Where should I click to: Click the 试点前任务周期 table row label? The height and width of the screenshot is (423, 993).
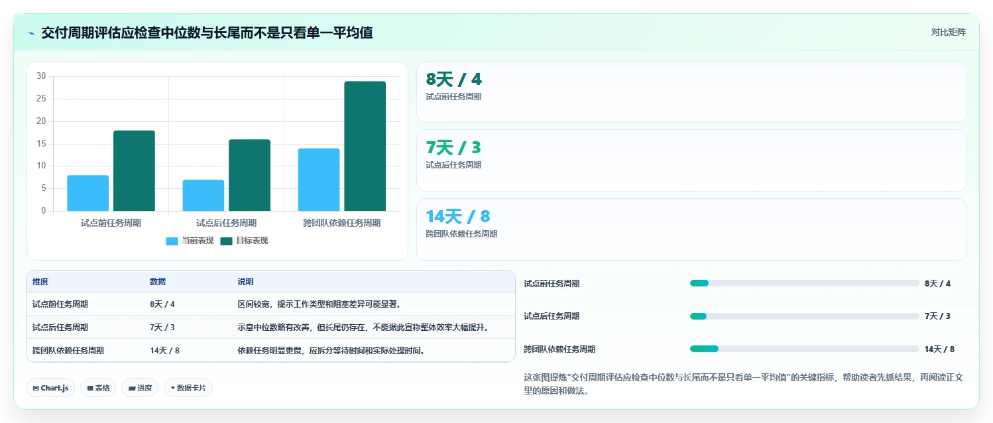pyautogui.click(x=60, y=304)
